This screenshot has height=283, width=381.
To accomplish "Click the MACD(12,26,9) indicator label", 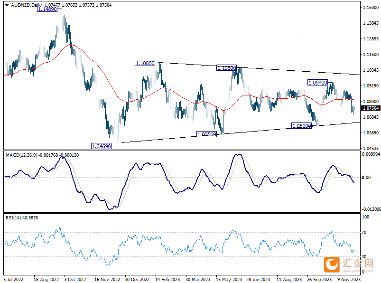I will (x=21, y=155).
